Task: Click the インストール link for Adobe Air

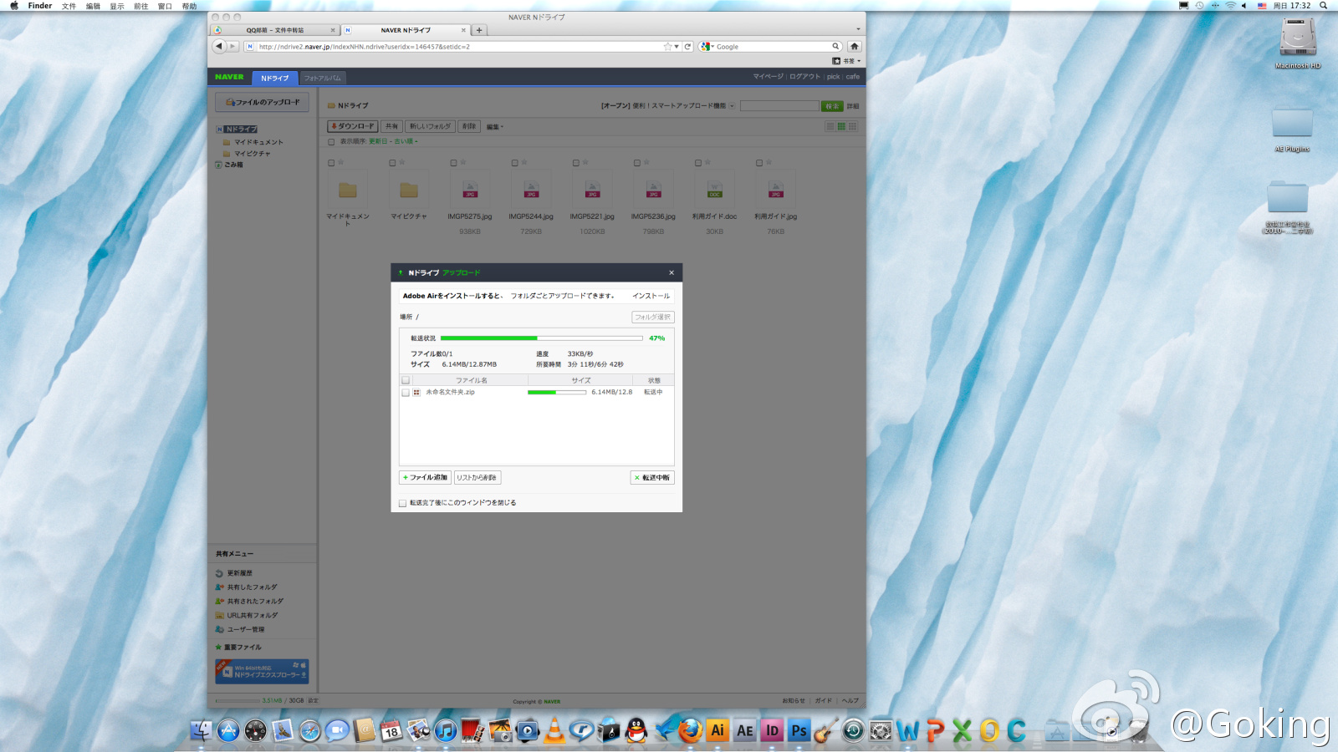Action: coord(651,296)
